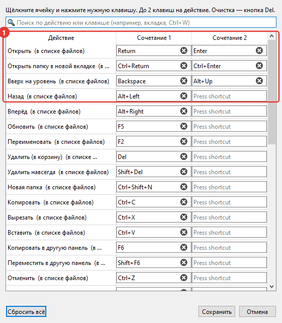Click scrollbar down arrow
The height and width of the screenshot is (323, 282).
(272, 287)
